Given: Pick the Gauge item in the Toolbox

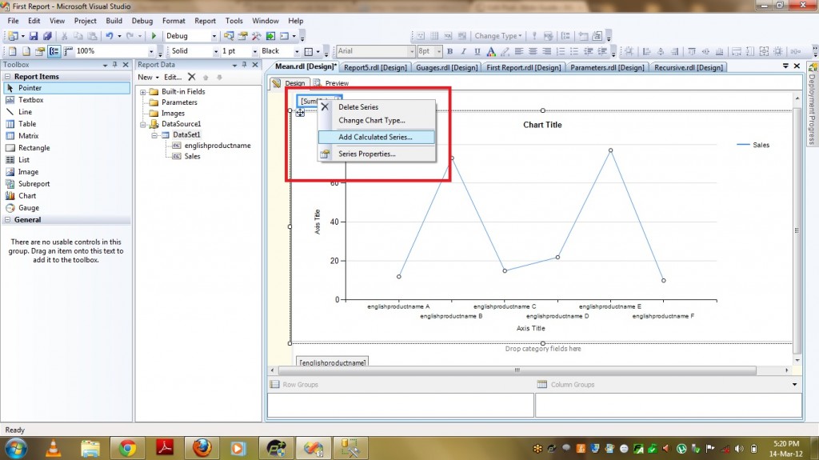Looking at the screenshot, I should click(x=29, y=208).
